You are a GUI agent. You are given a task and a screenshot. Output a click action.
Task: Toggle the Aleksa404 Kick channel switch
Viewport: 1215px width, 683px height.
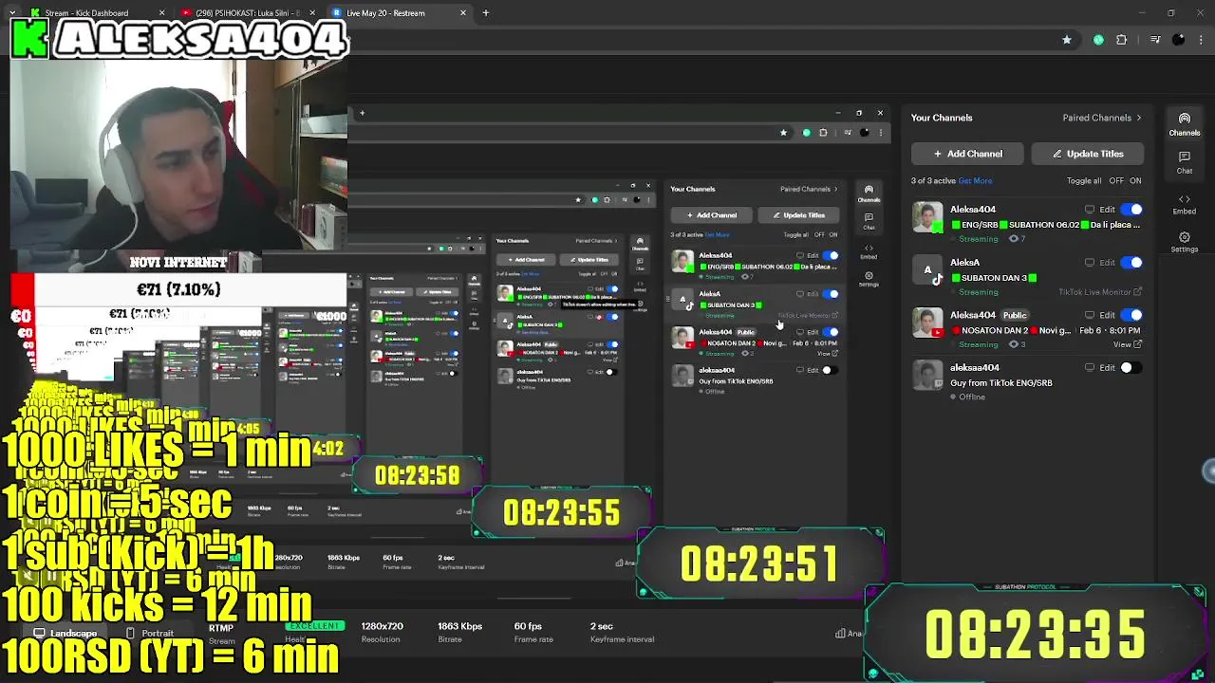(1131, 210)
